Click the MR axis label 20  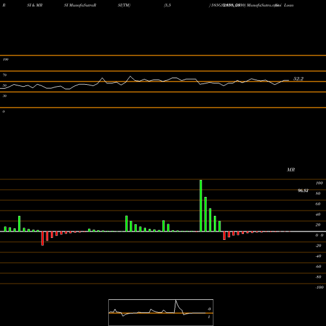coord(318,225)
